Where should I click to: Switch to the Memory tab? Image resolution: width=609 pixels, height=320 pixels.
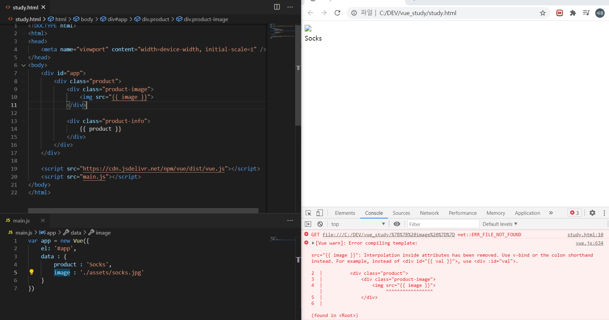point(496,213)
